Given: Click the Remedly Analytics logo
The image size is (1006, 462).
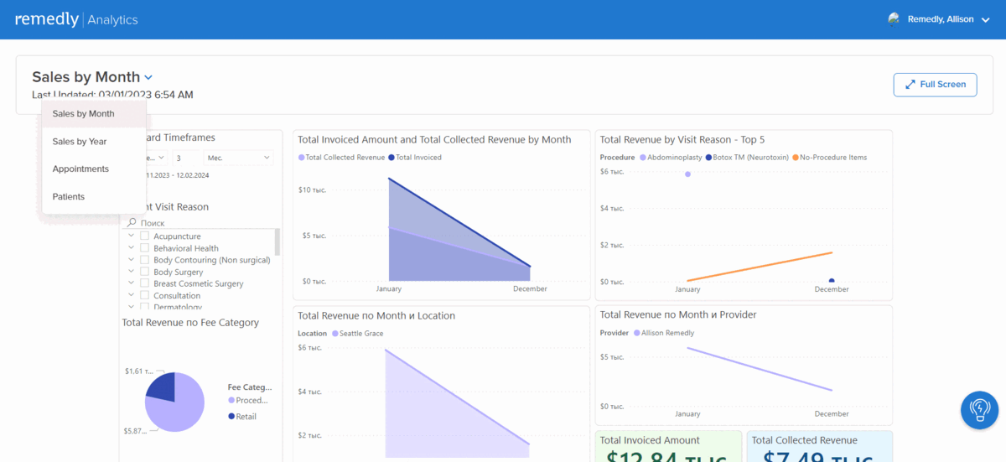Looking at the screenshot, I should point(76,19).
